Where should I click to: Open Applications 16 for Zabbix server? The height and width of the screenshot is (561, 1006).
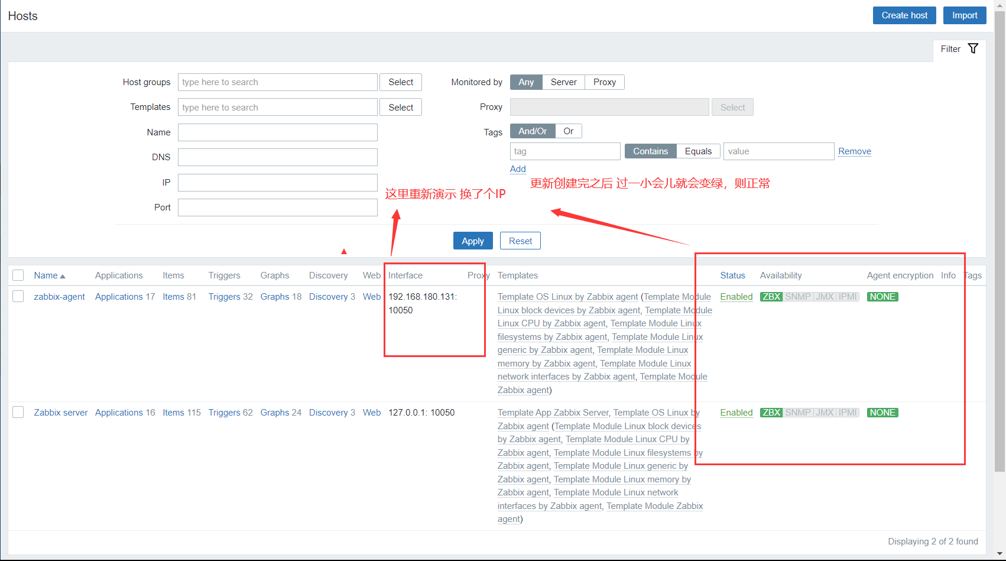pyautogui.click(x=119, y=413)
